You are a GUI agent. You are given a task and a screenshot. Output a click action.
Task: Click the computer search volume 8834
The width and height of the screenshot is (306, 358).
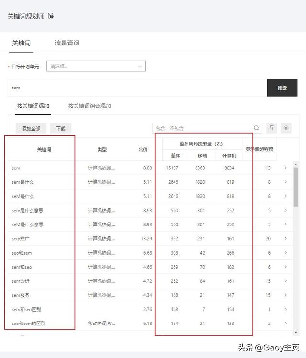click(x=229, y=168)
